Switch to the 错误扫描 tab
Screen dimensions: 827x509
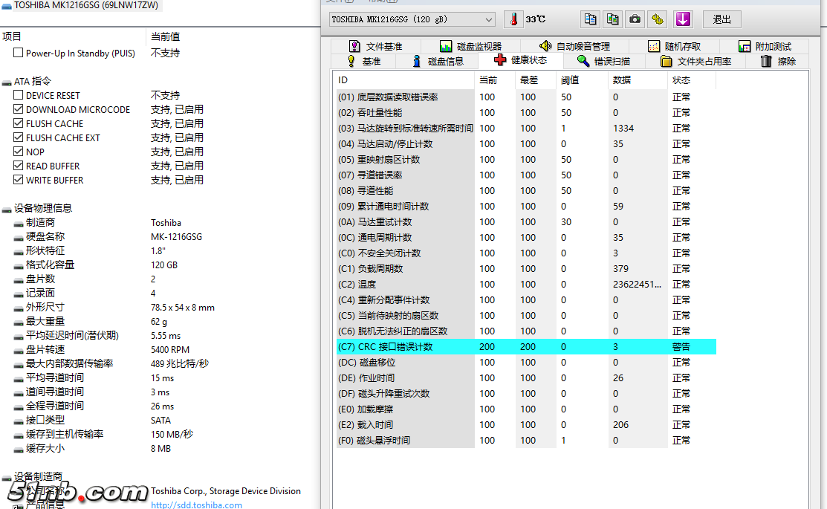point(603,61)
